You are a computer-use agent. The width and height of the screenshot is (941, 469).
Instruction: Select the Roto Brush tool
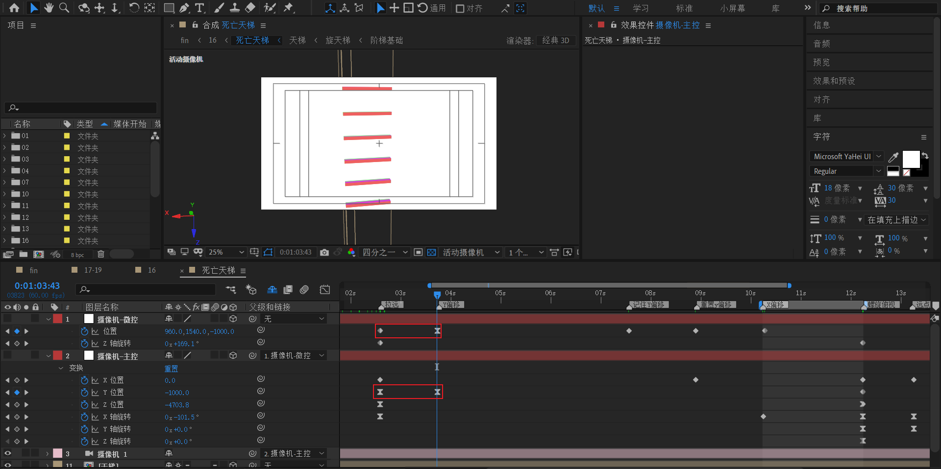click(270, 8)
